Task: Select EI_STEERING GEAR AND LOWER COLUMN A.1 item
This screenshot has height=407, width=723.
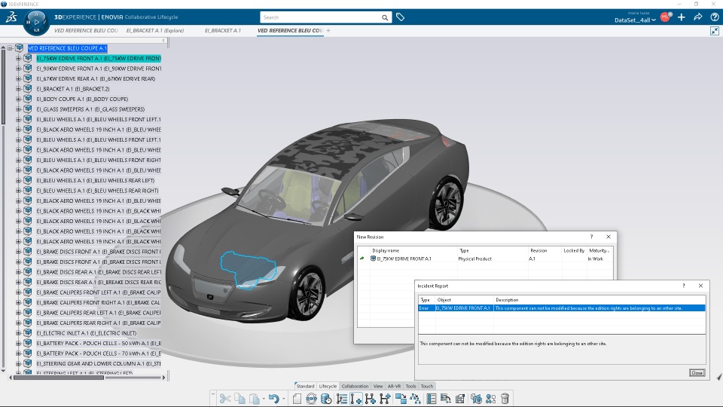Action: coord(99,363)
